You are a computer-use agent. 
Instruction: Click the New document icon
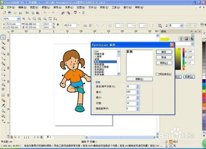[5, 13]
